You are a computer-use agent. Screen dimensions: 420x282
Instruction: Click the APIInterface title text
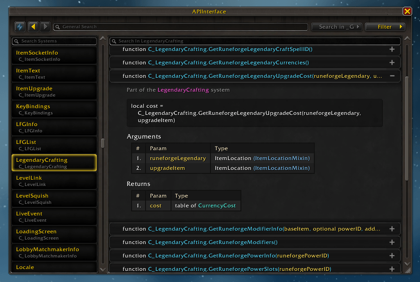tap(209, 12)
